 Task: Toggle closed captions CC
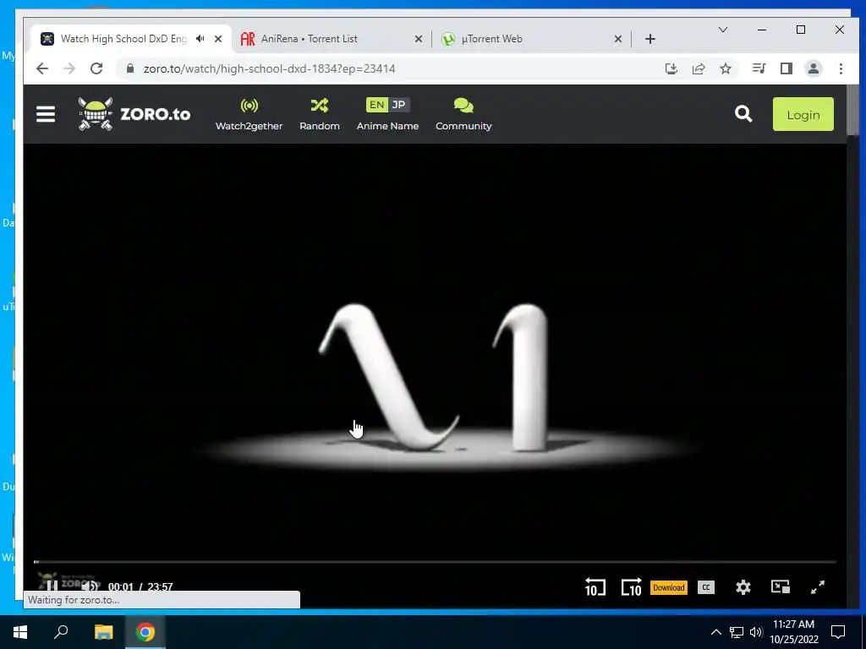pyautogui.click(x=706, y=588)
